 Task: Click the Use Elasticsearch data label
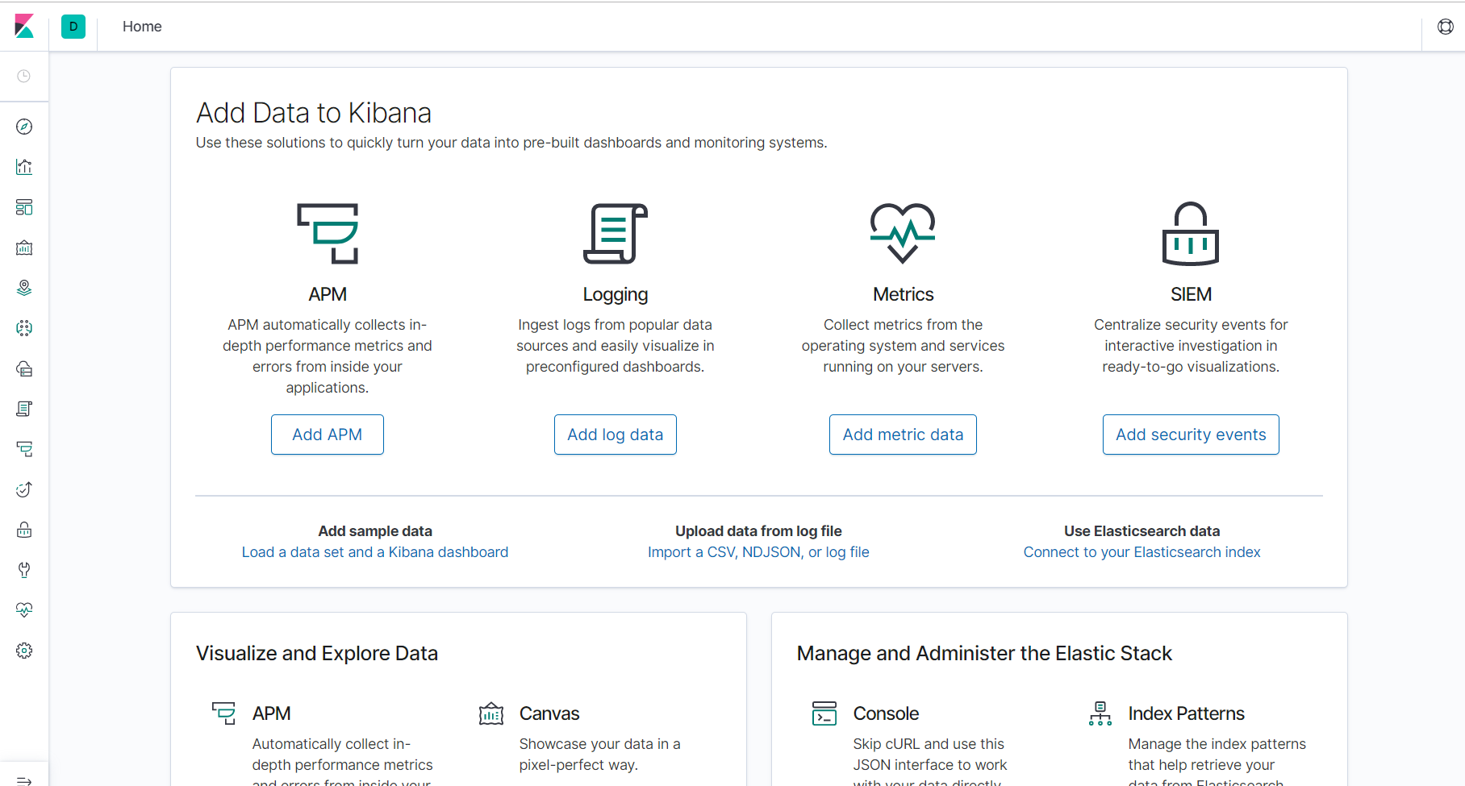click(1142, 531)
